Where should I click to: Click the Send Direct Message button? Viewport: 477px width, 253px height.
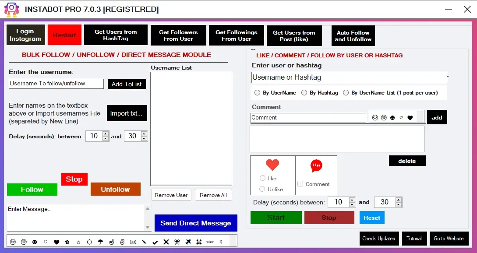[196, 223]
